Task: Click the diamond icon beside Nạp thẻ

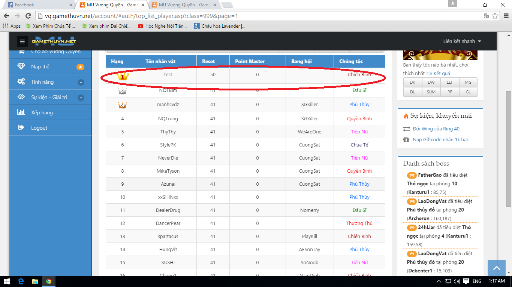Action: tap(21, 67)
